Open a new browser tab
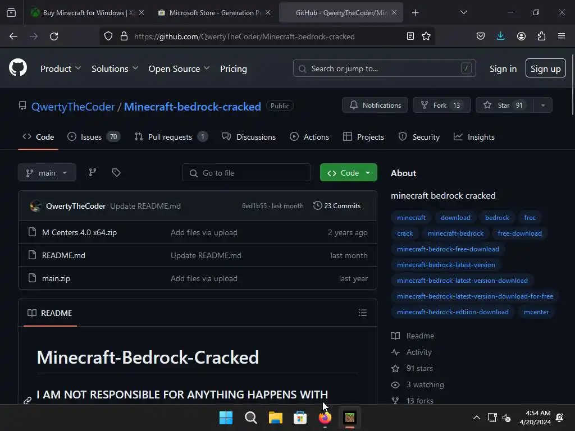Screen dimensions: 575x431 pyautogui.click(x=415, y=13)
